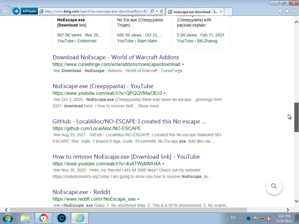Open 'YouTube › Bill.Zhanxg' video source
Viewport: 299px width, 224px height.
[x=197, y=41]
